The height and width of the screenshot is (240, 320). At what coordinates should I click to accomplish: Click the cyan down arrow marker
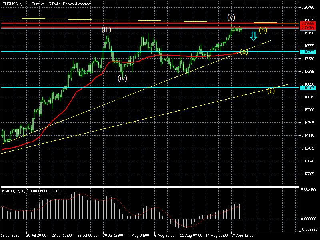click(253, 36)
